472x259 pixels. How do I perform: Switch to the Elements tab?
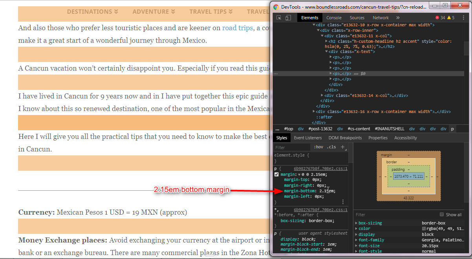[x=310, y=18]
